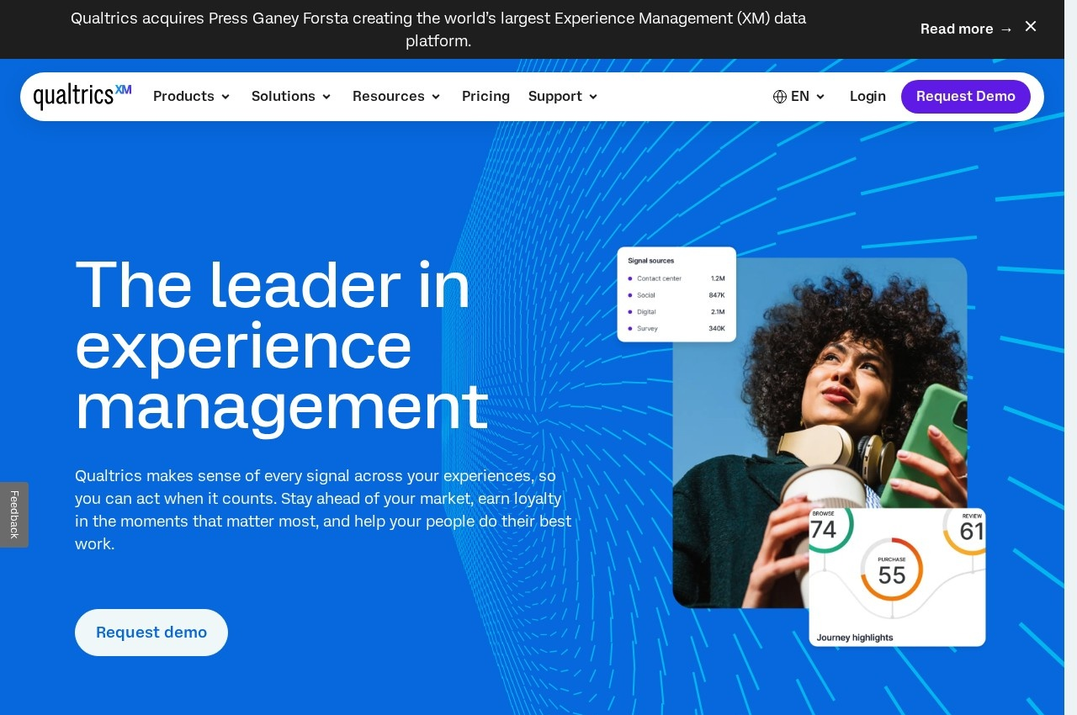The image size is (1077, 715).
Task: Click the Survey 340K row
Action: click(x=676, y=329)
